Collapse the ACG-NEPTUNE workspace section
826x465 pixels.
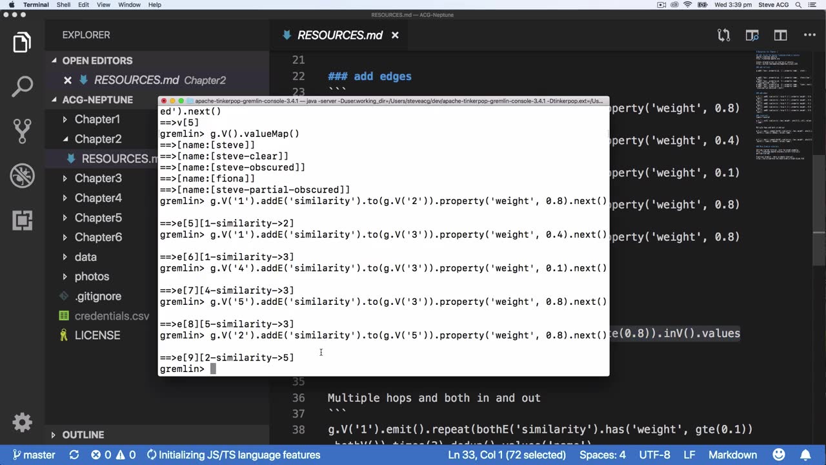click(x=54, y=100)
